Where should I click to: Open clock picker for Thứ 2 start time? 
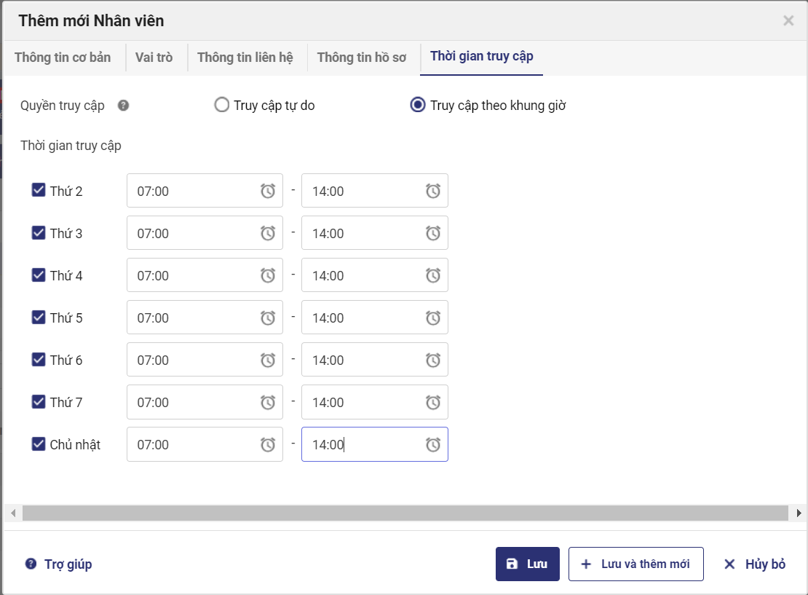(x=268, y=191)
